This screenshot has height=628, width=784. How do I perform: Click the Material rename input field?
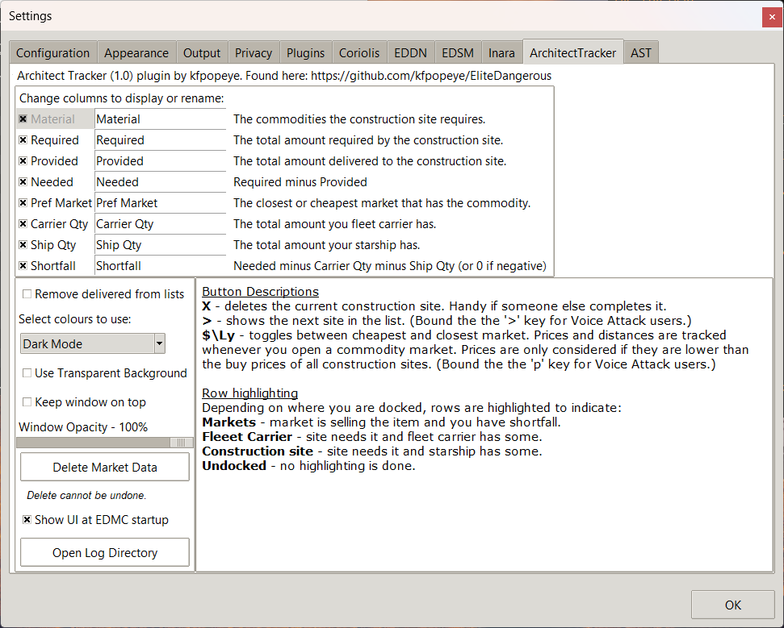click(x=161, y=119)
